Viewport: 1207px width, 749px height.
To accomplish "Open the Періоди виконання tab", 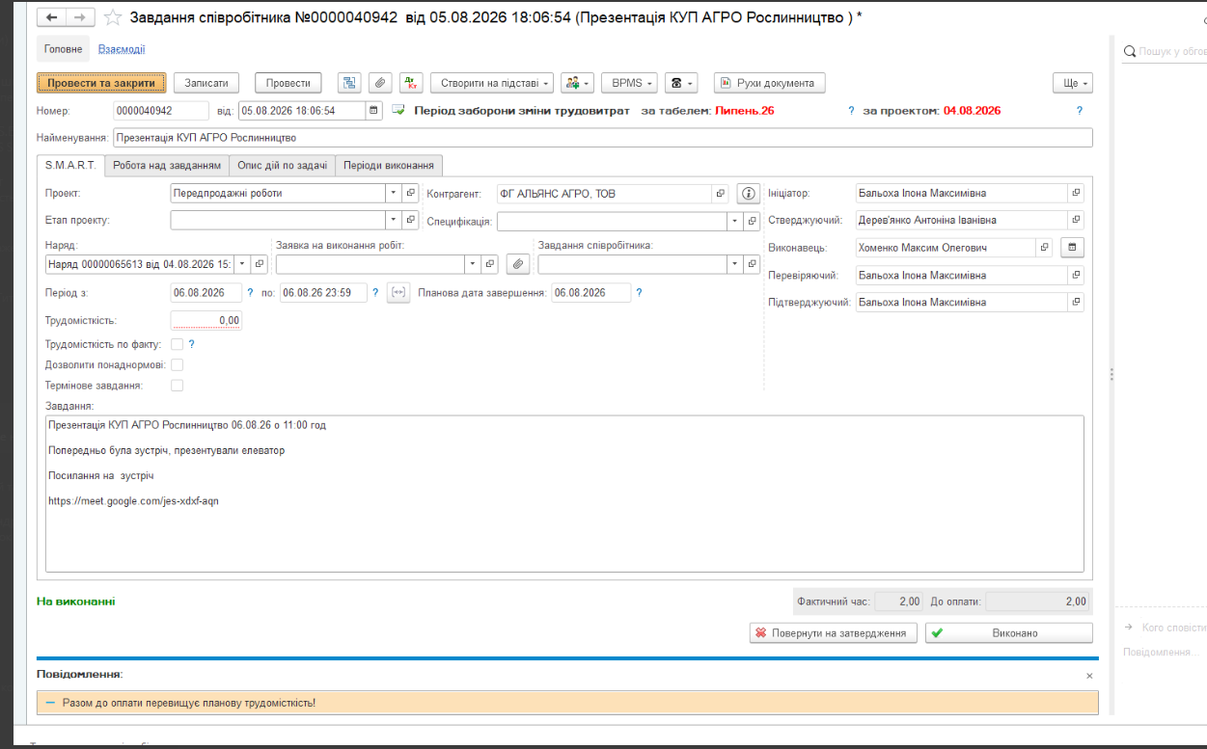I will [x=389, y=165].
